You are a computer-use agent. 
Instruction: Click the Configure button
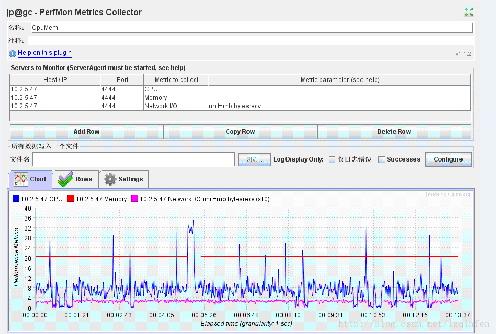448,159
